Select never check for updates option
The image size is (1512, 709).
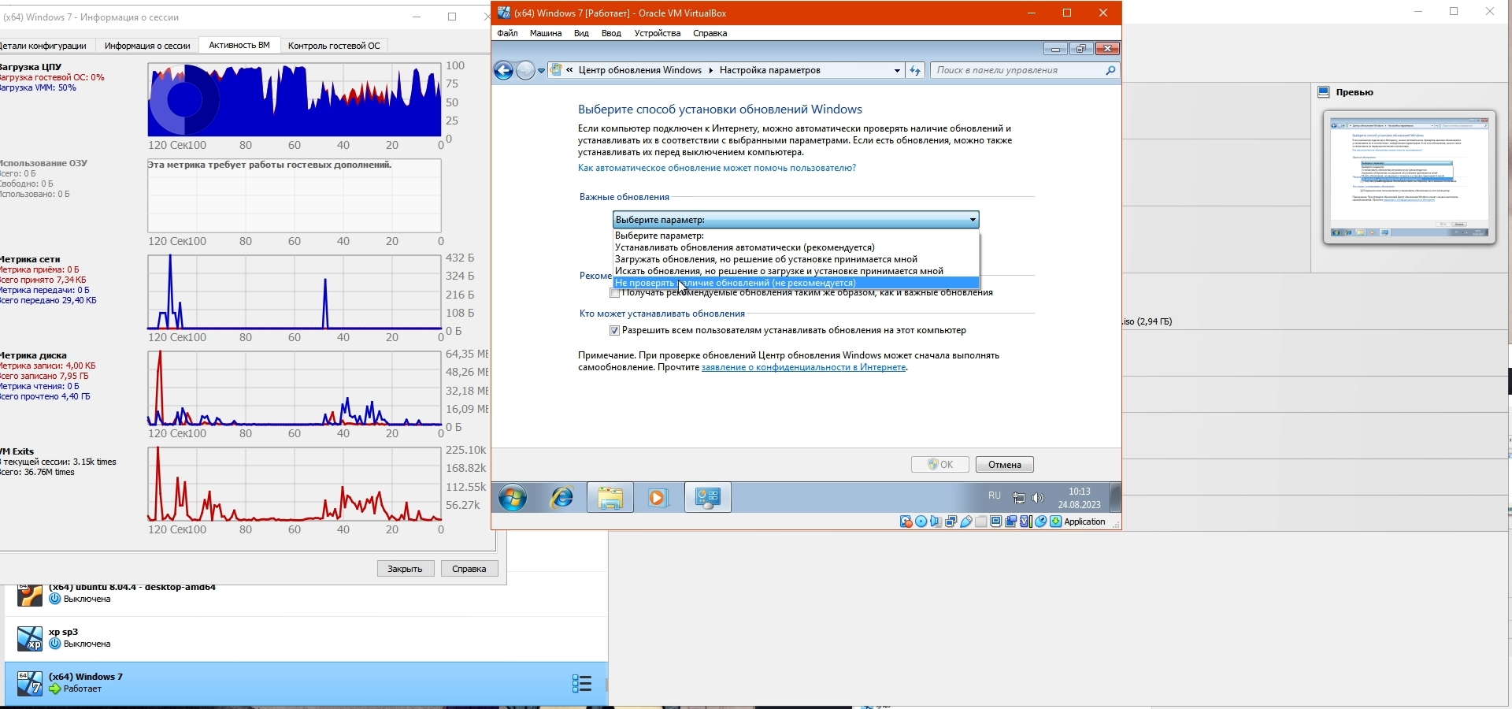(x=795, y=283)
